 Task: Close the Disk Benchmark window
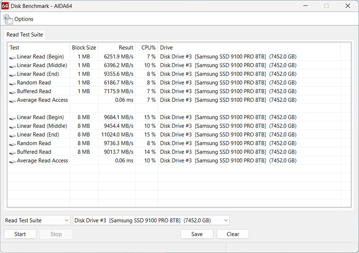click(x=347, y=6)
